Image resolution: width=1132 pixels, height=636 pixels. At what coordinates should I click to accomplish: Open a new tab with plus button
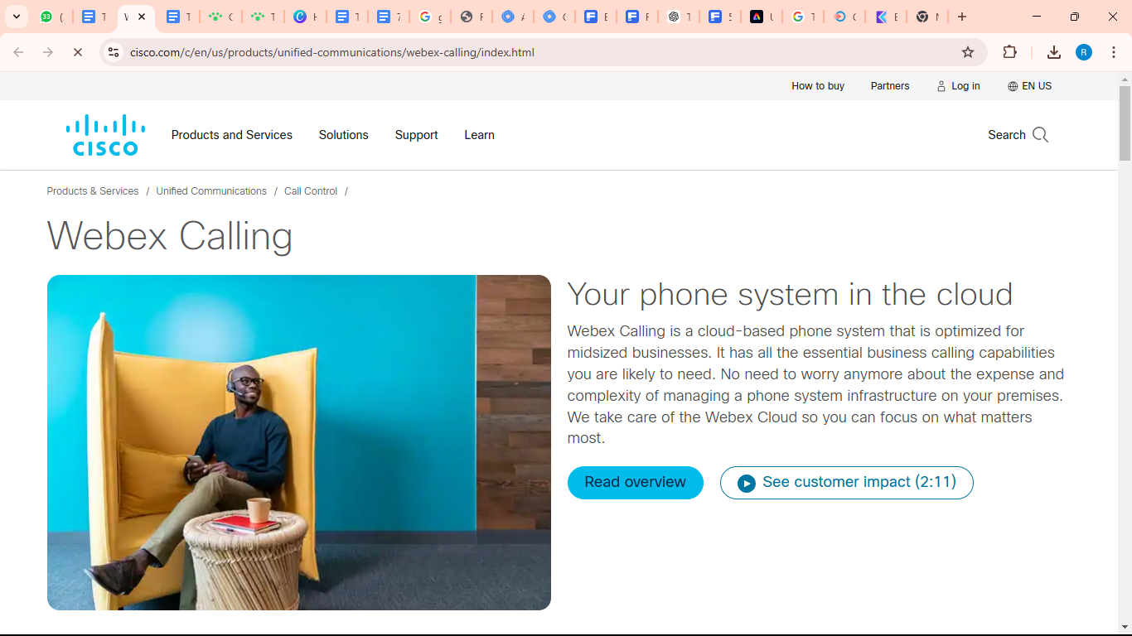tap(961, 17)
